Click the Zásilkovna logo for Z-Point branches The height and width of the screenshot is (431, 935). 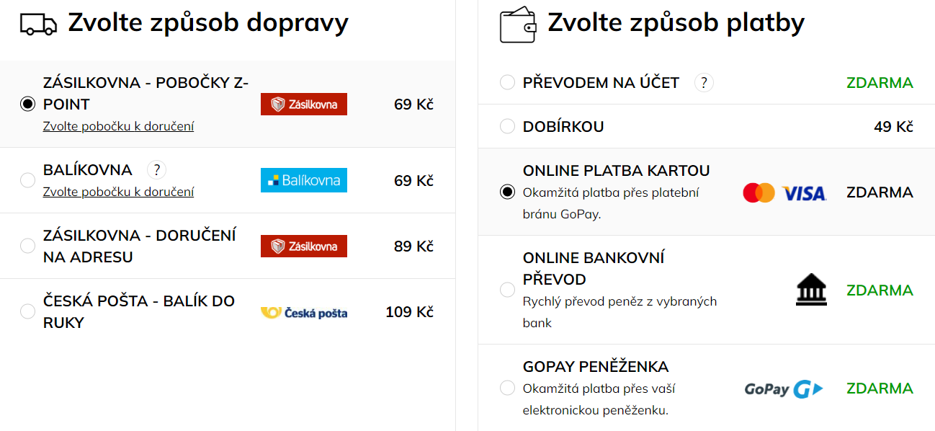click(304, 105)
